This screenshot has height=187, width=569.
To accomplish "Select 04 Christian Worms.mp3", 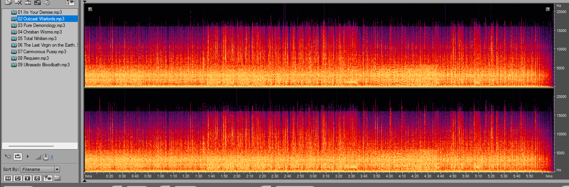I will point(40,32).
